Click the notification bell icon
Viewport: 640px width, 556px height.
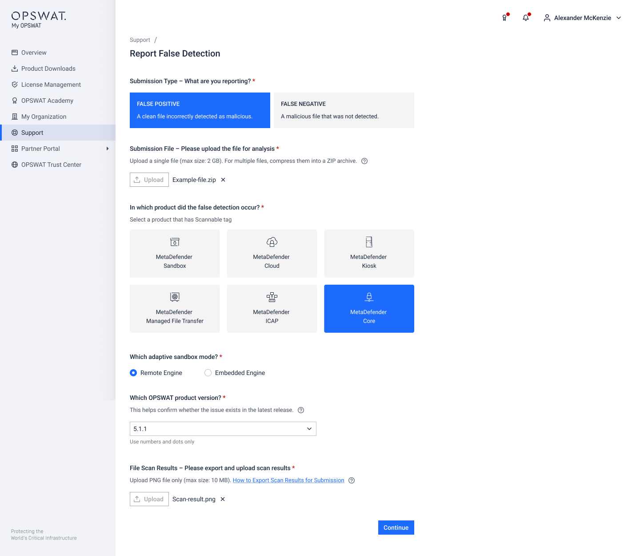tap(526, 18)
